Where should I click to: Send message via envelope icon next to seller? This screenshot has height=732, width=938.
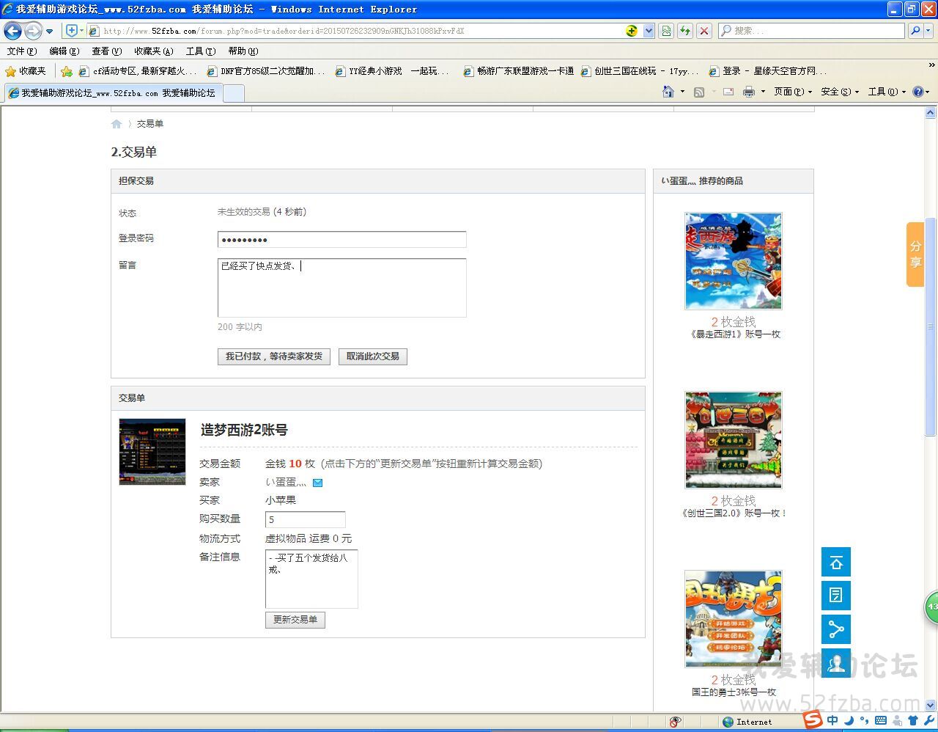317,483
